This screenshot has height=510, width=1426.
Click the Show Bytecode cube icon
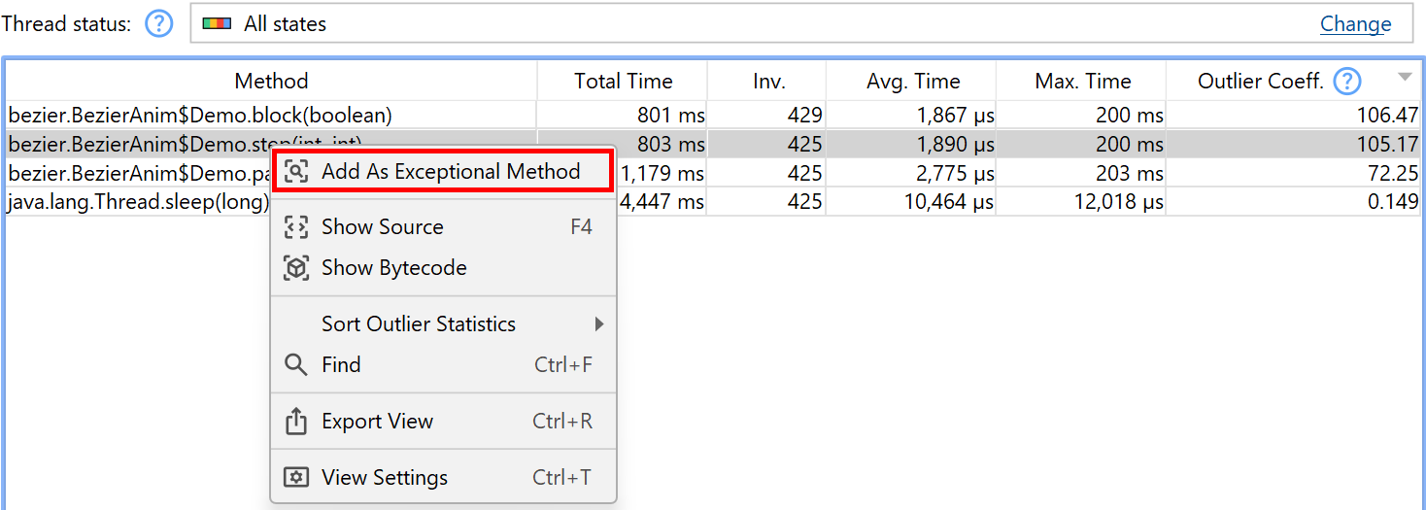[295, 268]
